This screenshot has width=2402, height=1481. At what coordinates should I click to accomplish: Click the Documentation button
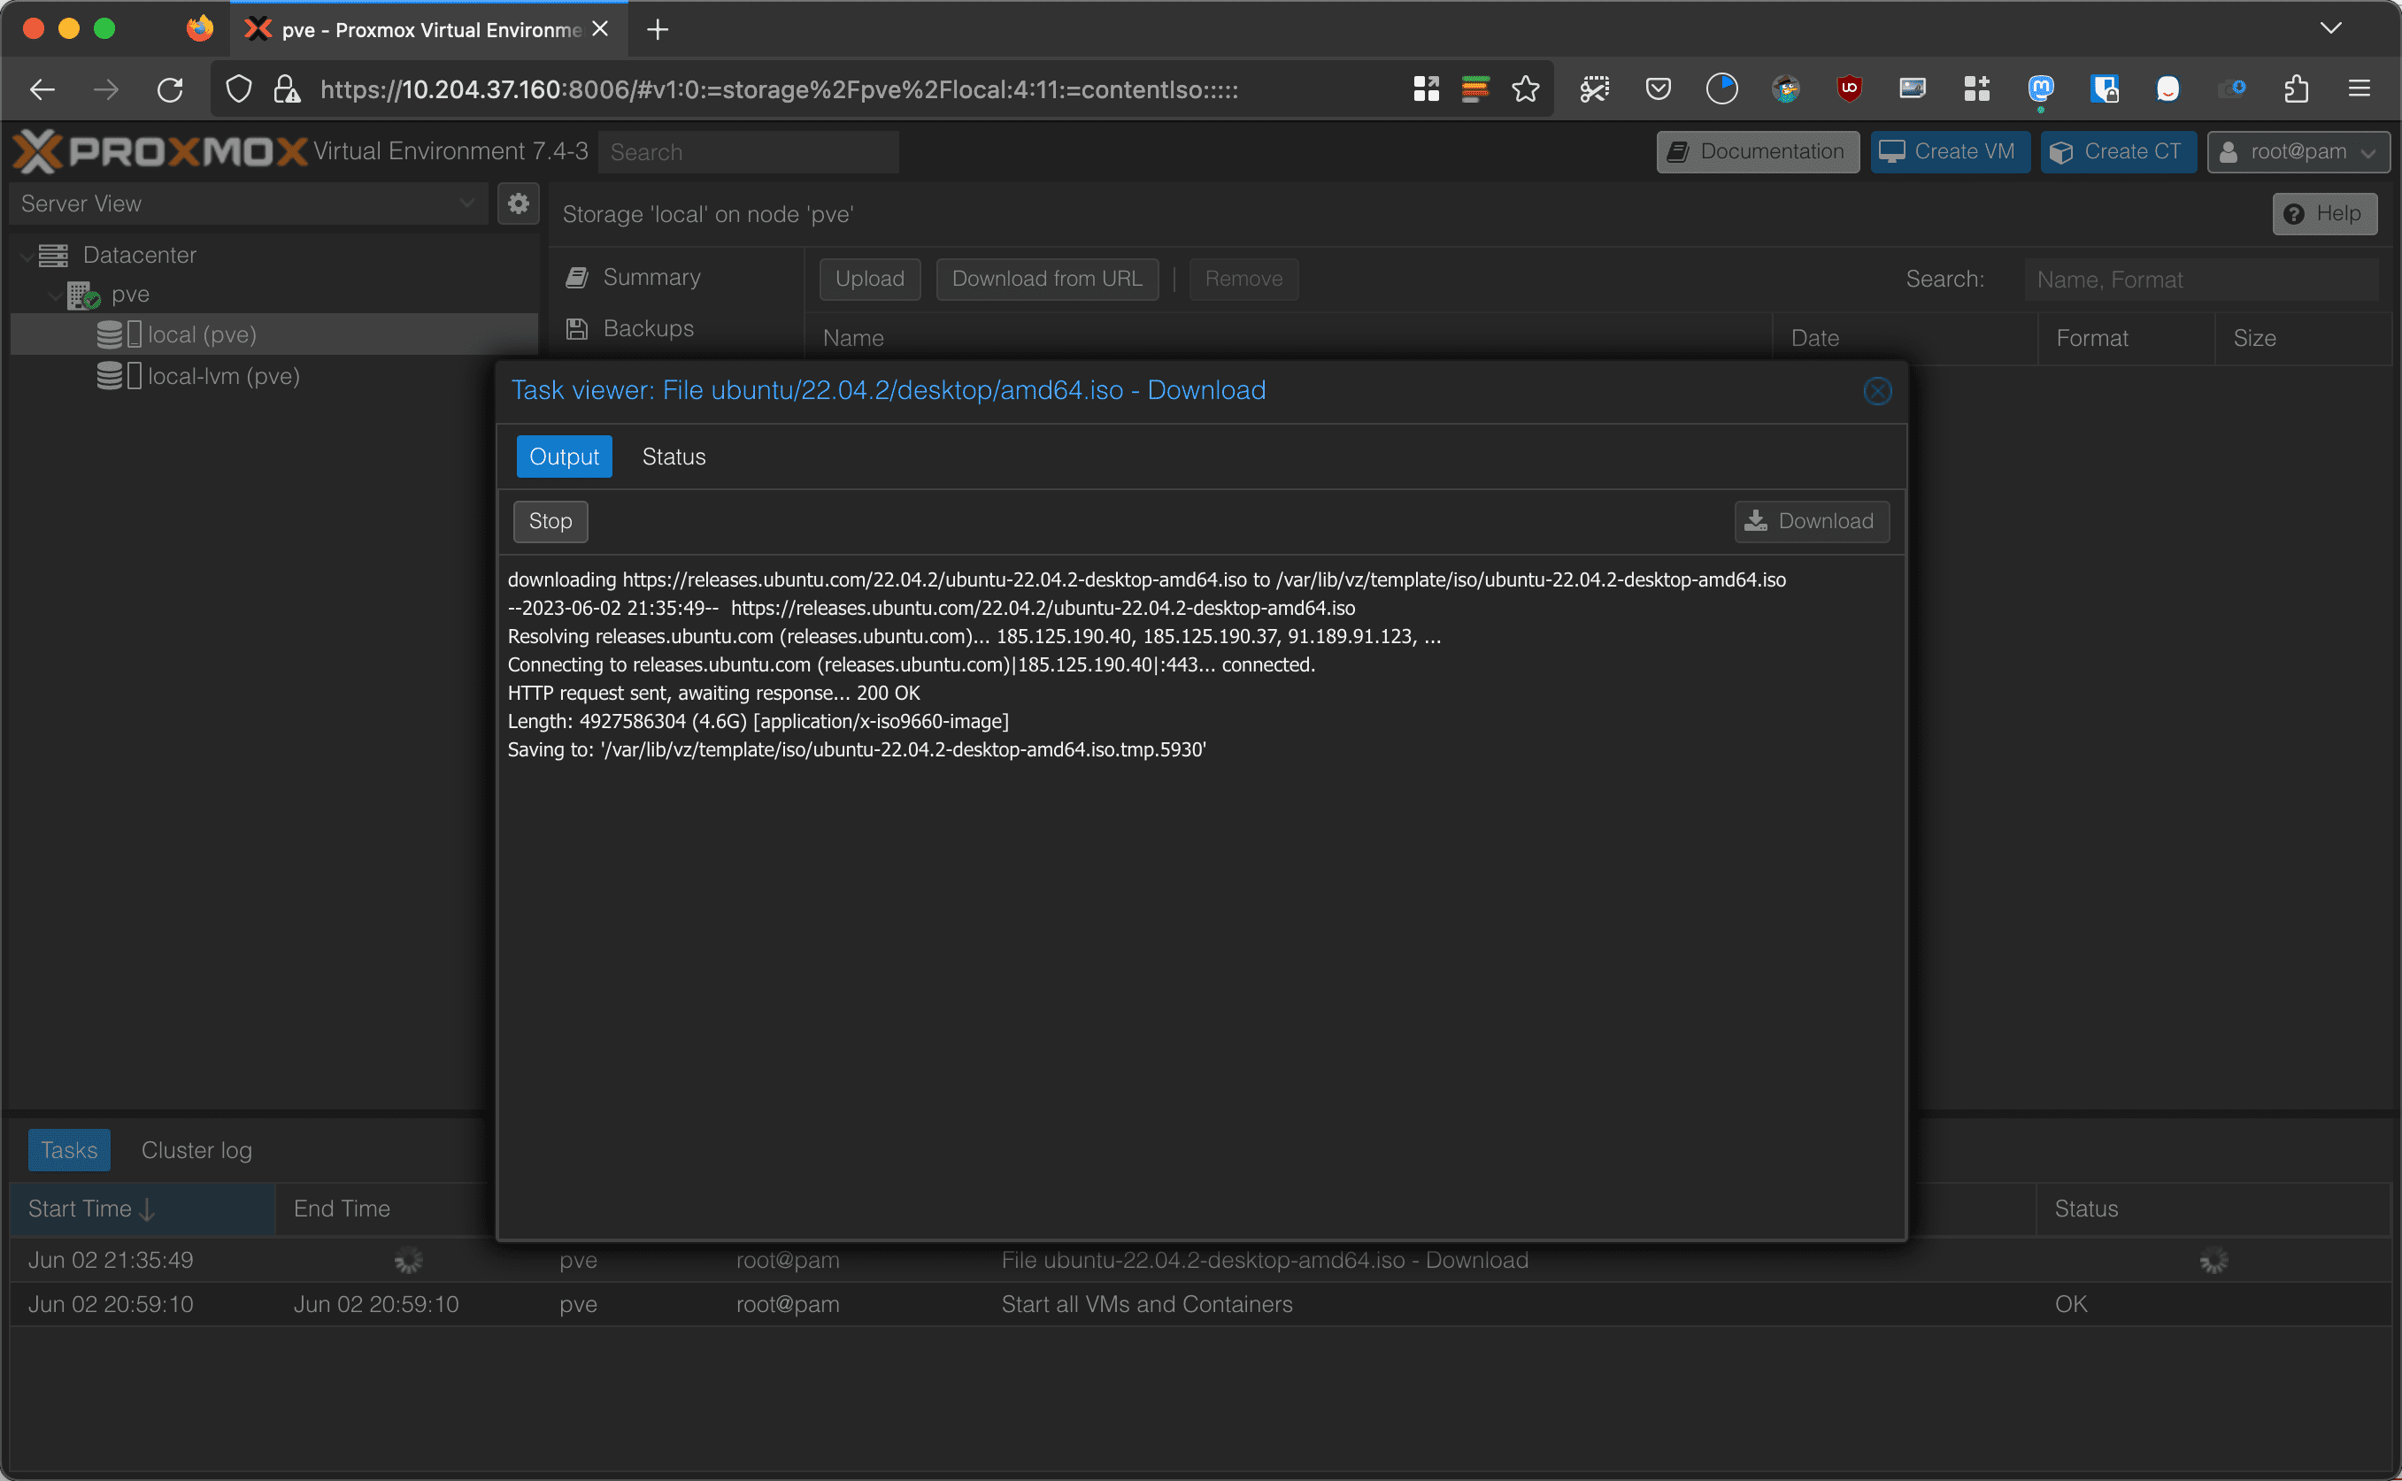coord(1758,152)
